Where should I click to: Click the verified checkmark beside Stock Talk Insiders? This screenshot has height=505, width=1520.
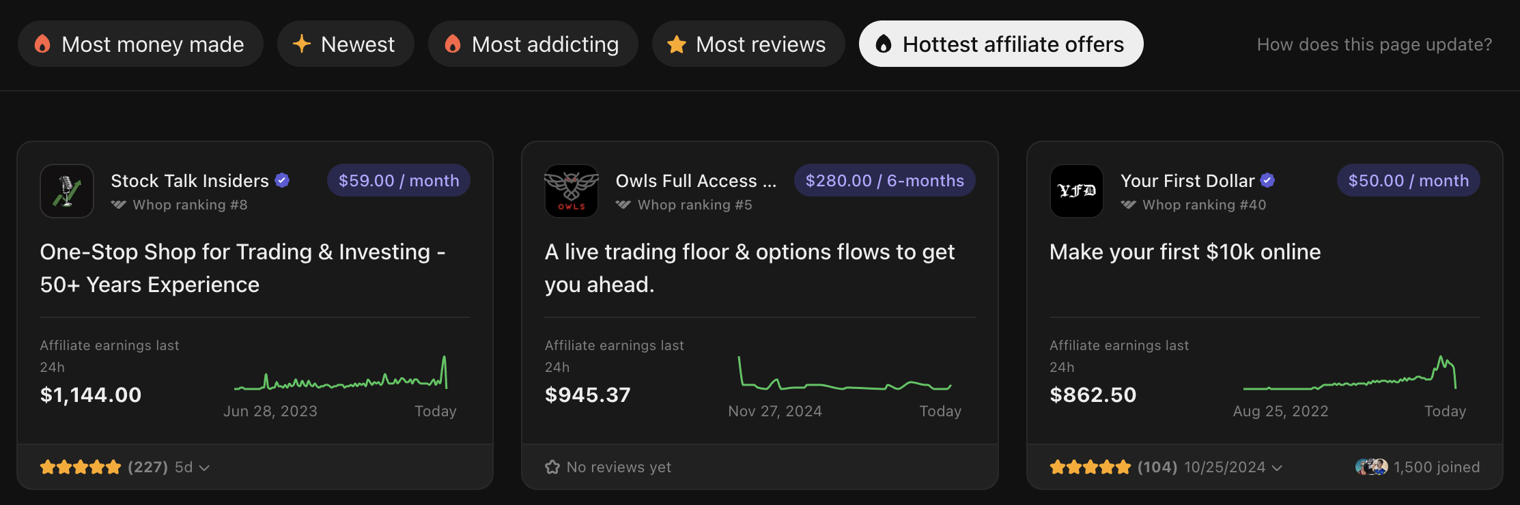coord(282,180)
